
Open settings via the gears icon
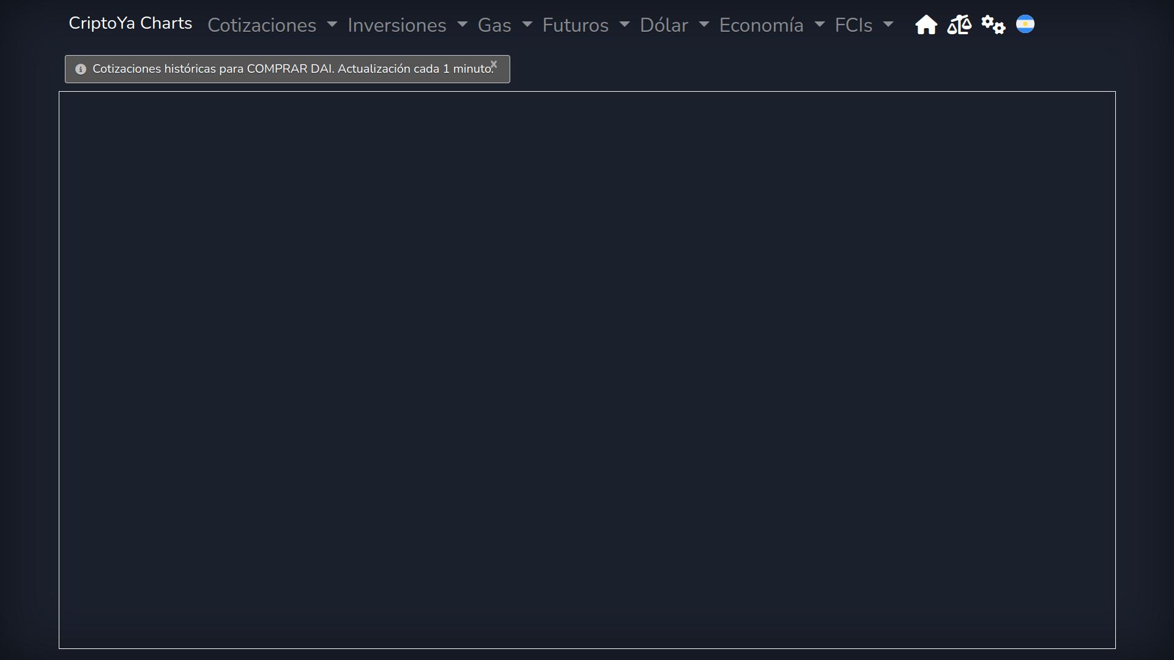(x=992, y=25)
